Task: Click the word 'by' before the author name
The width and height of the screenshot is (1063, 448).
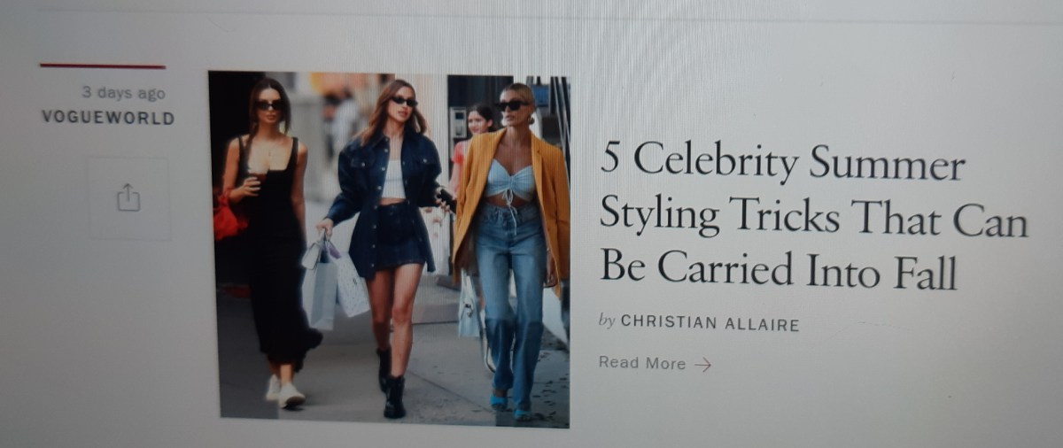Action: (607, 321)
